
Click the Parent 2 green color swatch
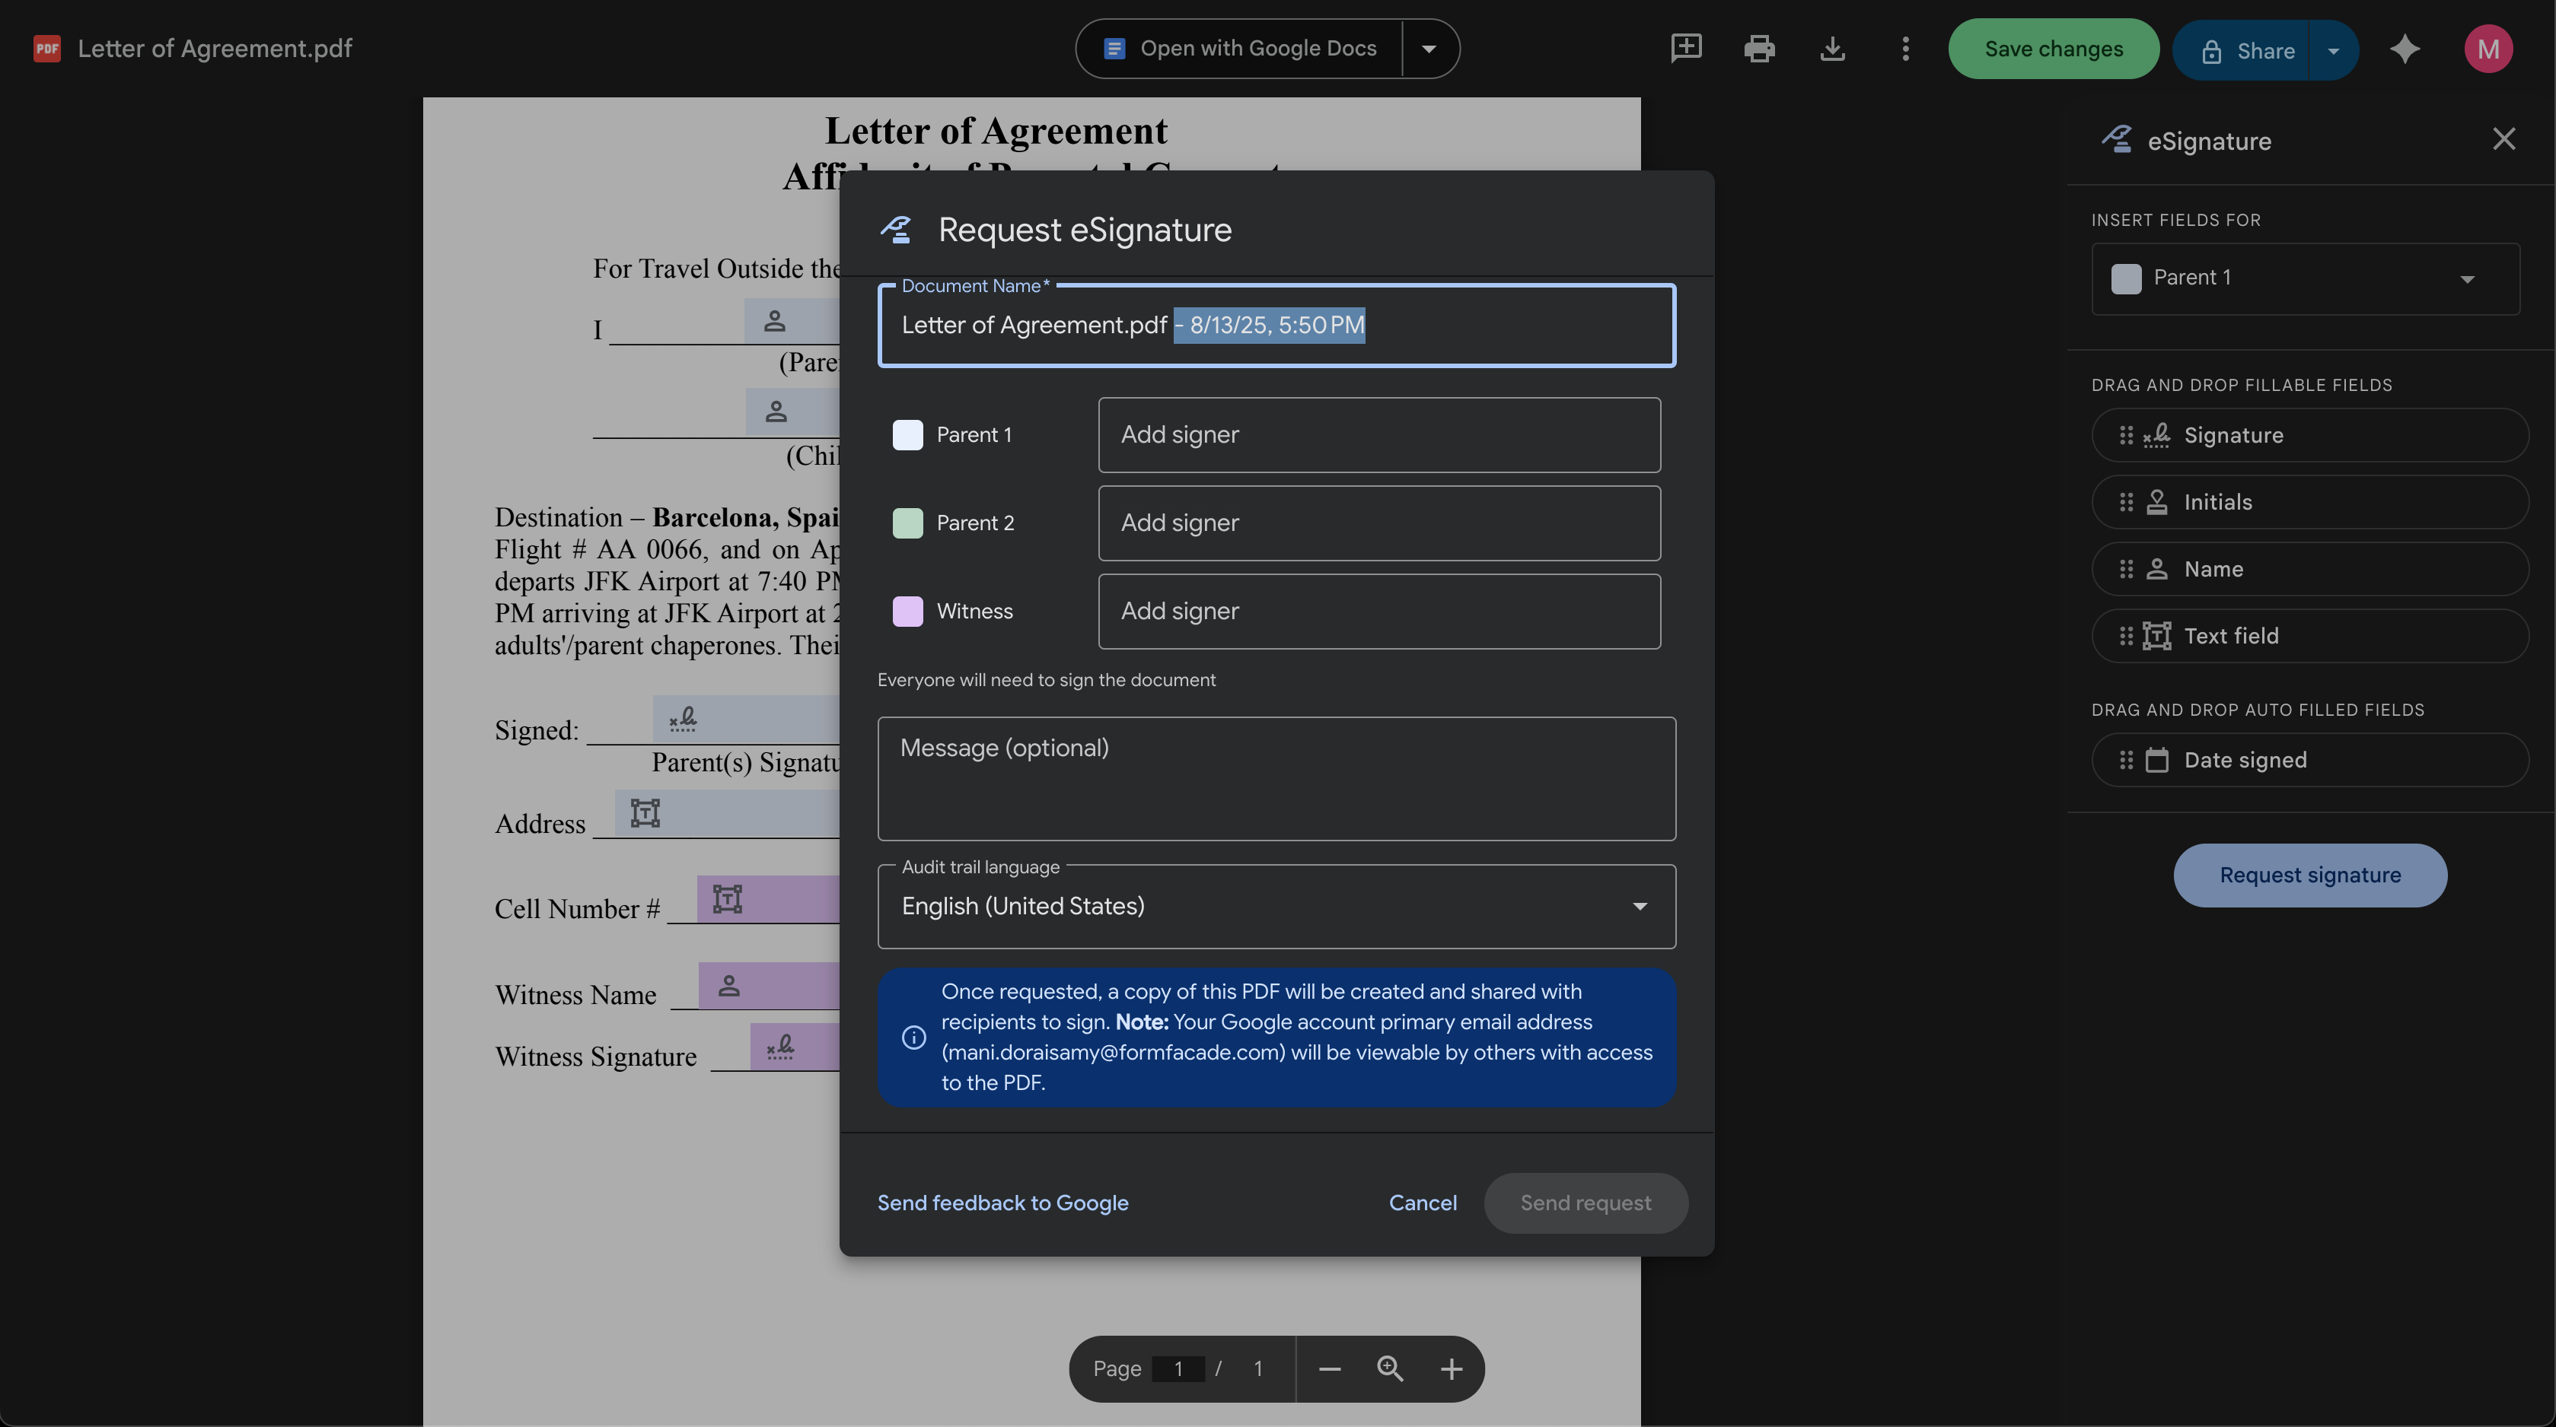click(907, 523)
